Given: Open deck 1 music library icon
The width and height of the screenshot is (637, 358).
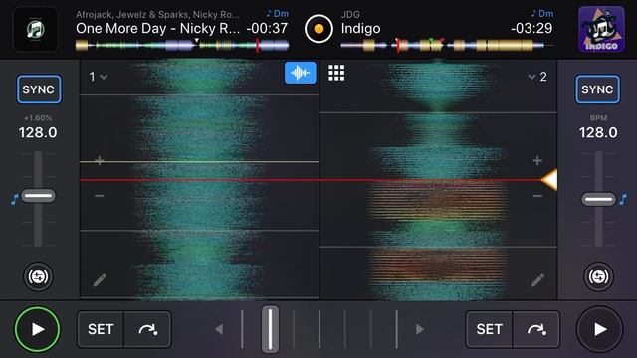Looking at the screenshot, I should click(x=36, y=29).
